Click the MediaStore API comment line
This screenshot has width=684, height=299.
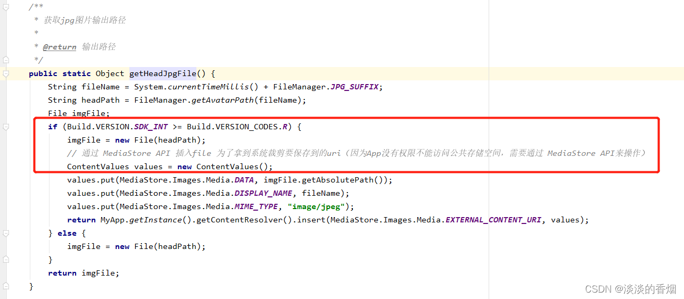(357, 153)
